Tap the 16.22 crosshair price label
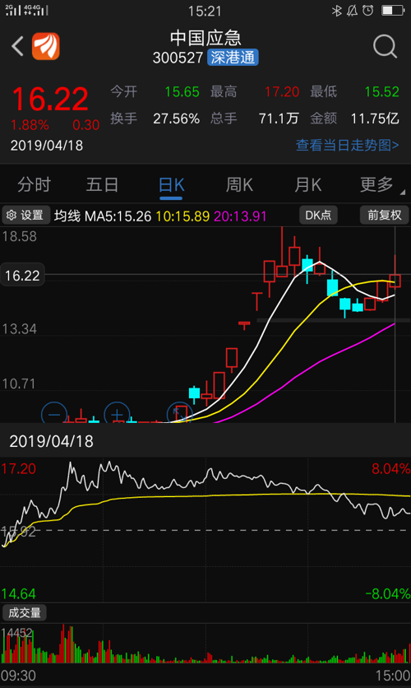Image resolution: width=411 pixels, height=688 pixels. coord(22,276)
